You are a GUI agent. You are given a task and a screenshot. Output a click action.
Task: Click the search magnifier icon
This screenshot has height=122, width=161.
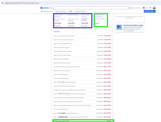130,8
